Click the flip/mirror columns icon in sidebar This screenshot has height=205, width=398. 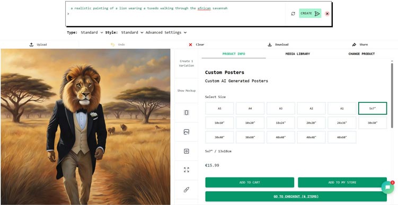point(187,113)
